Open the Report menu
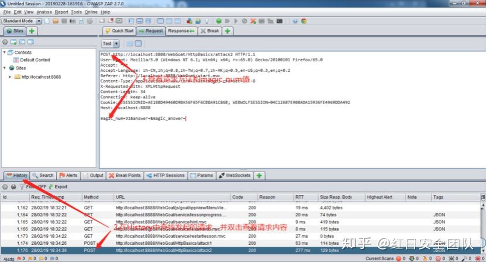487x263 pixels. point(62,12)
